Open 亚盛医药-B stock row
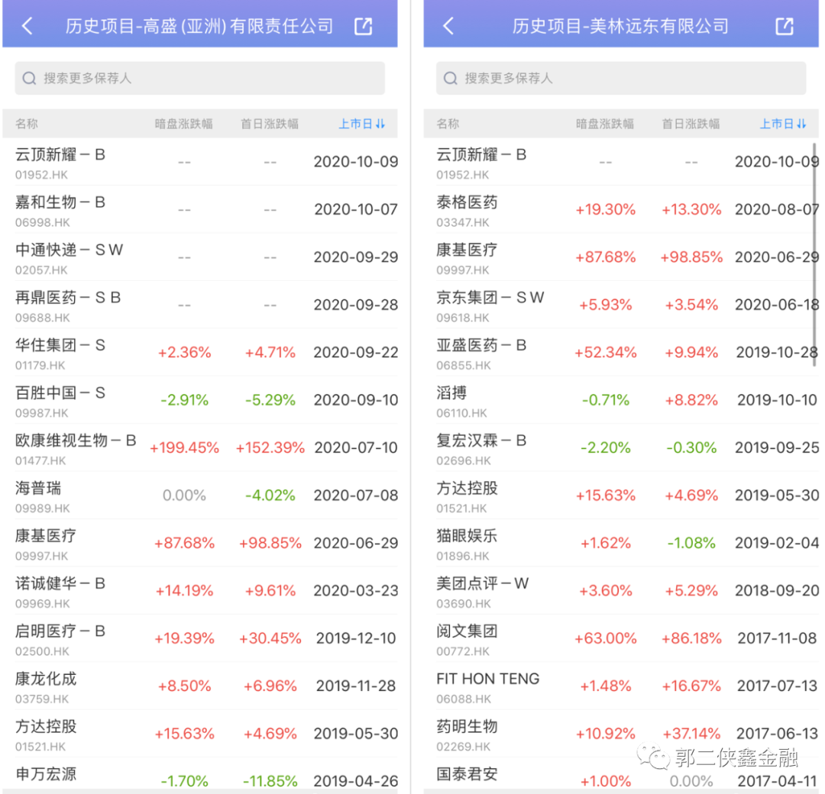Viewport: 825px width, 794px height. coord(621,352)
